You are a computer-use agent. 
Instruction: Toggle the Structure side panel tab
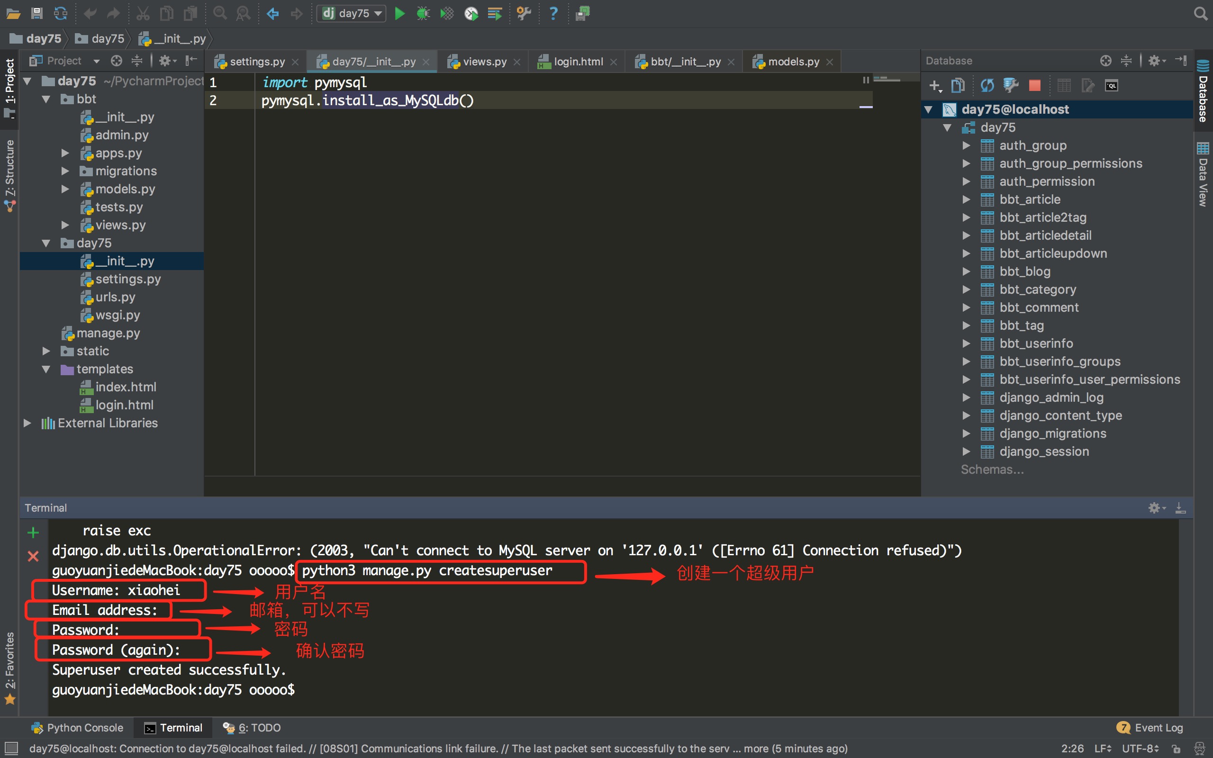(x=10, y=174)
